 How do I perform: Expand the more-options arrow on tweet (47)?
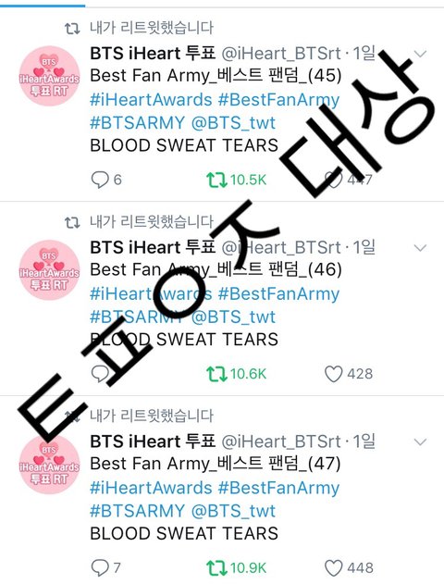tap(420, 442)
